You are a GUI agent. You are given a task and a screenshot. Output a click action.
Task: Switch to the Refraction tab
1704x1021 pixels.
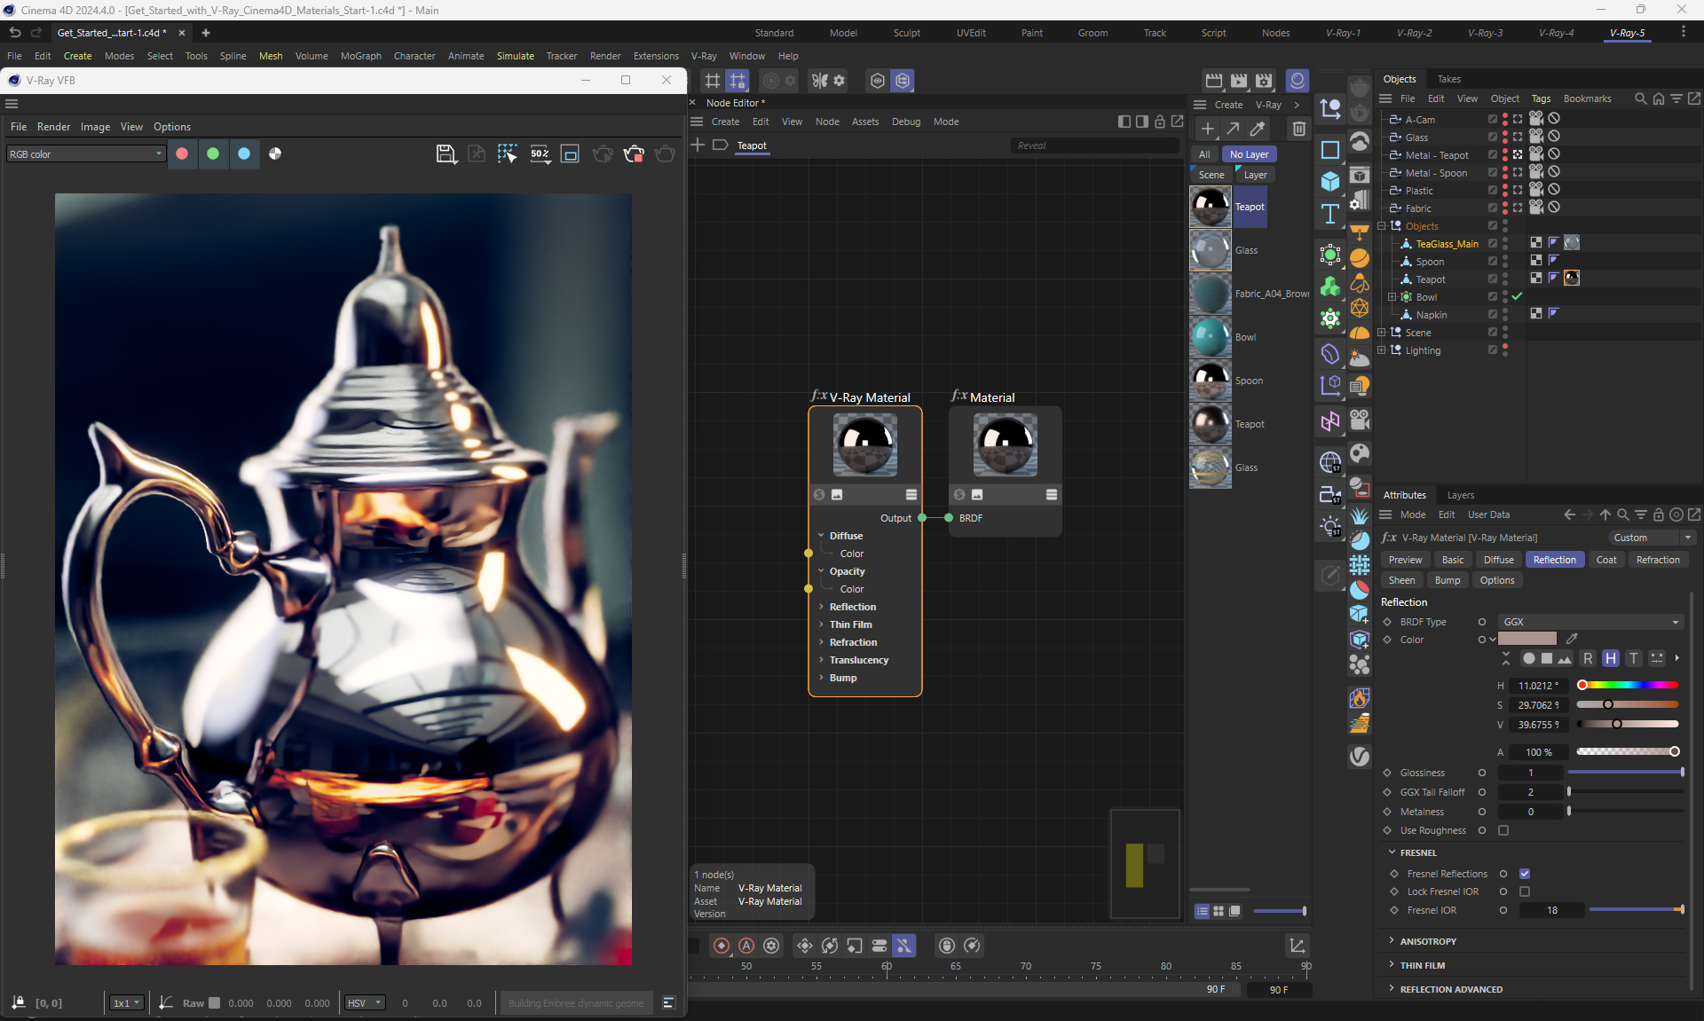(x=1657, y=560)
